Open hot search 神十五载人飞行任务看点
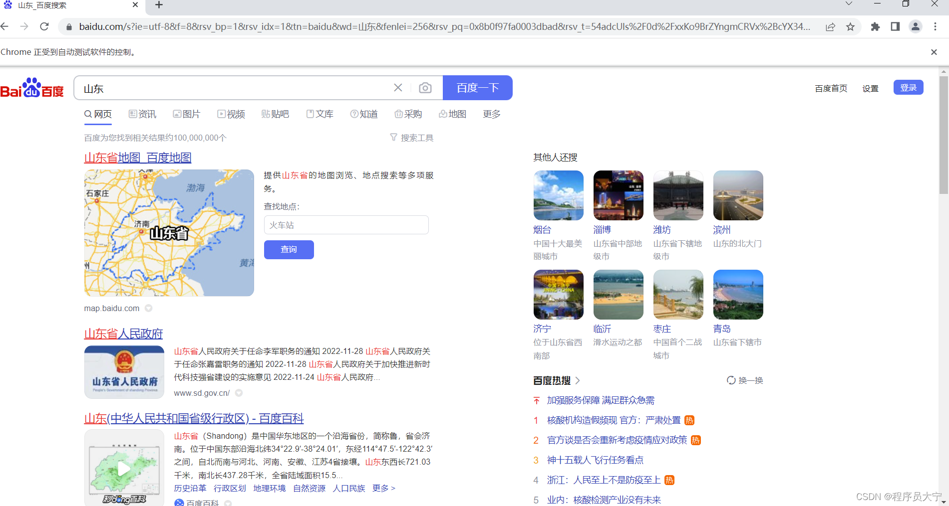 point(595,460)
